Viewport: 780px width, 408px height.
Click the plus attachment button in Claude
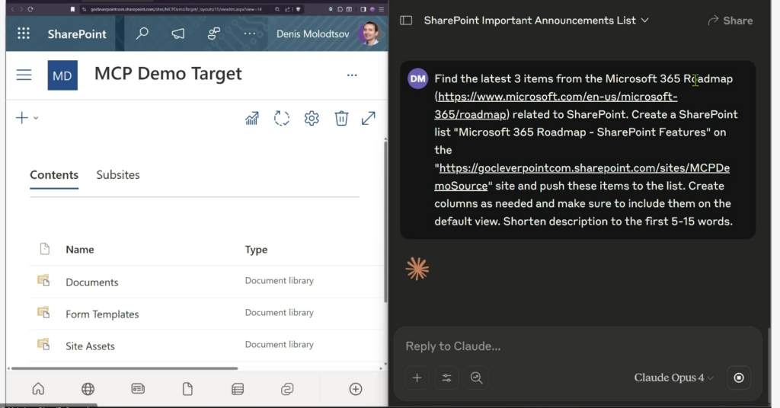tap(417, 378)
